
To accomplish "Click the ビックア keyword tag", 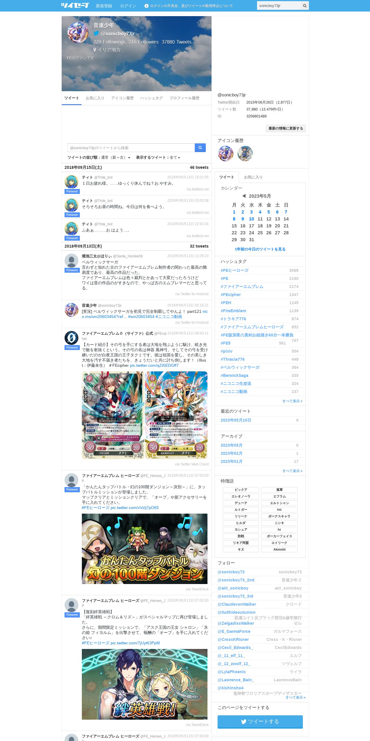I will pyautogui.click(x=241, y=490).
